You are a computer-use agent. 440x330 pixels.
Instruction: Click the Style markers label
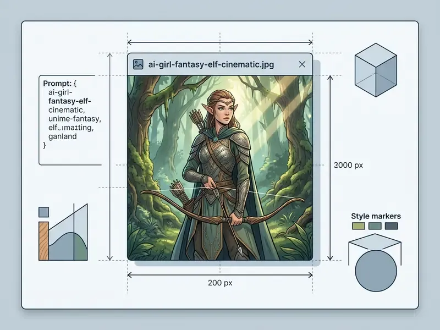376,216
